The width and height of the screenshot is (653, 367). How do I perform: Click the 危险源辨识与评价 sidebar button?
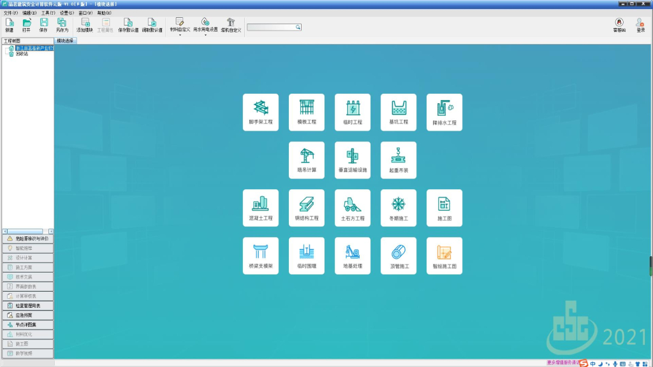[x=27, y=239]
